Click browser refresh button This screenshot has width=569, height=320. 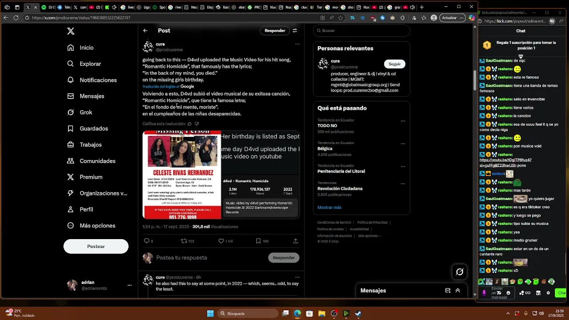click(x=16, y=18)
